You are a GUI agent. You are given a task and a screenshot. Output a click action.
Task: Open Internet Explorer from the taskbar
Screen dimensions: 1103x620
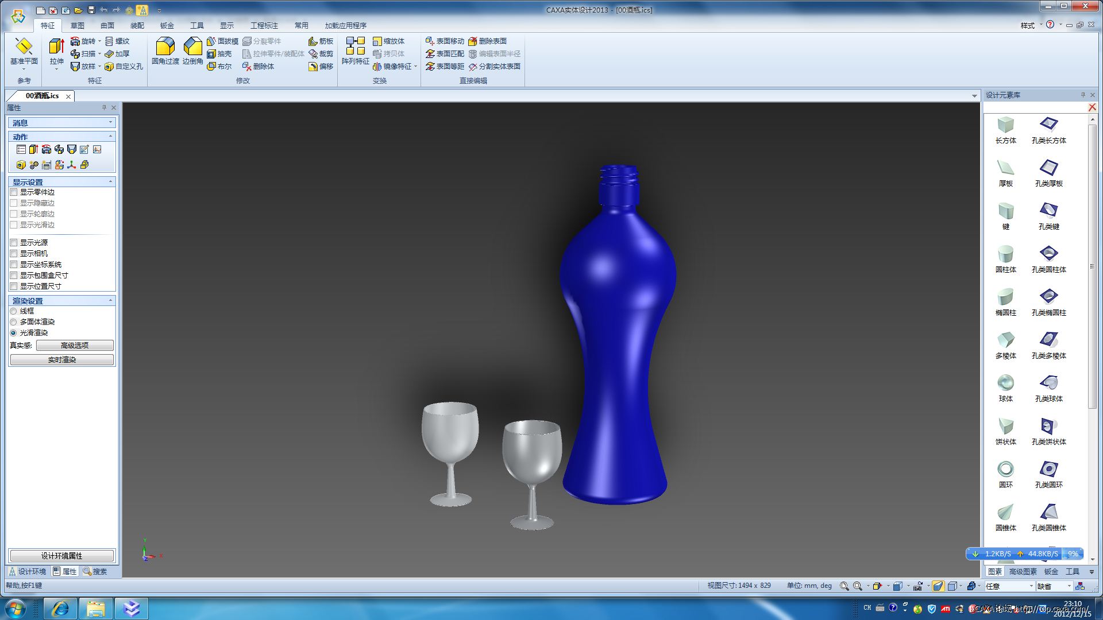click(x=60, y=609)
